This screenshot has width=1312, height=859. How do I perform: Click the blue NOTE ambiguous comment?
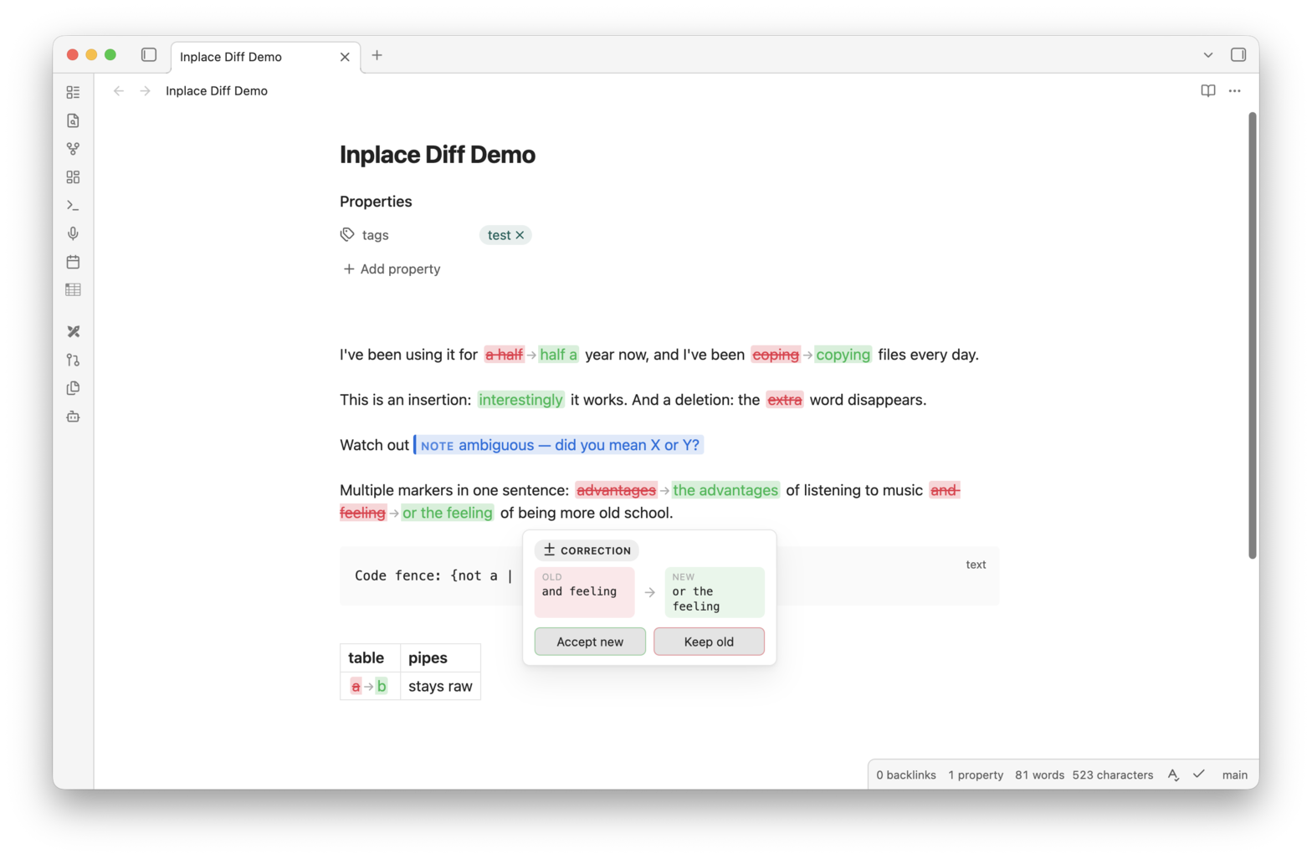point(559,445)
